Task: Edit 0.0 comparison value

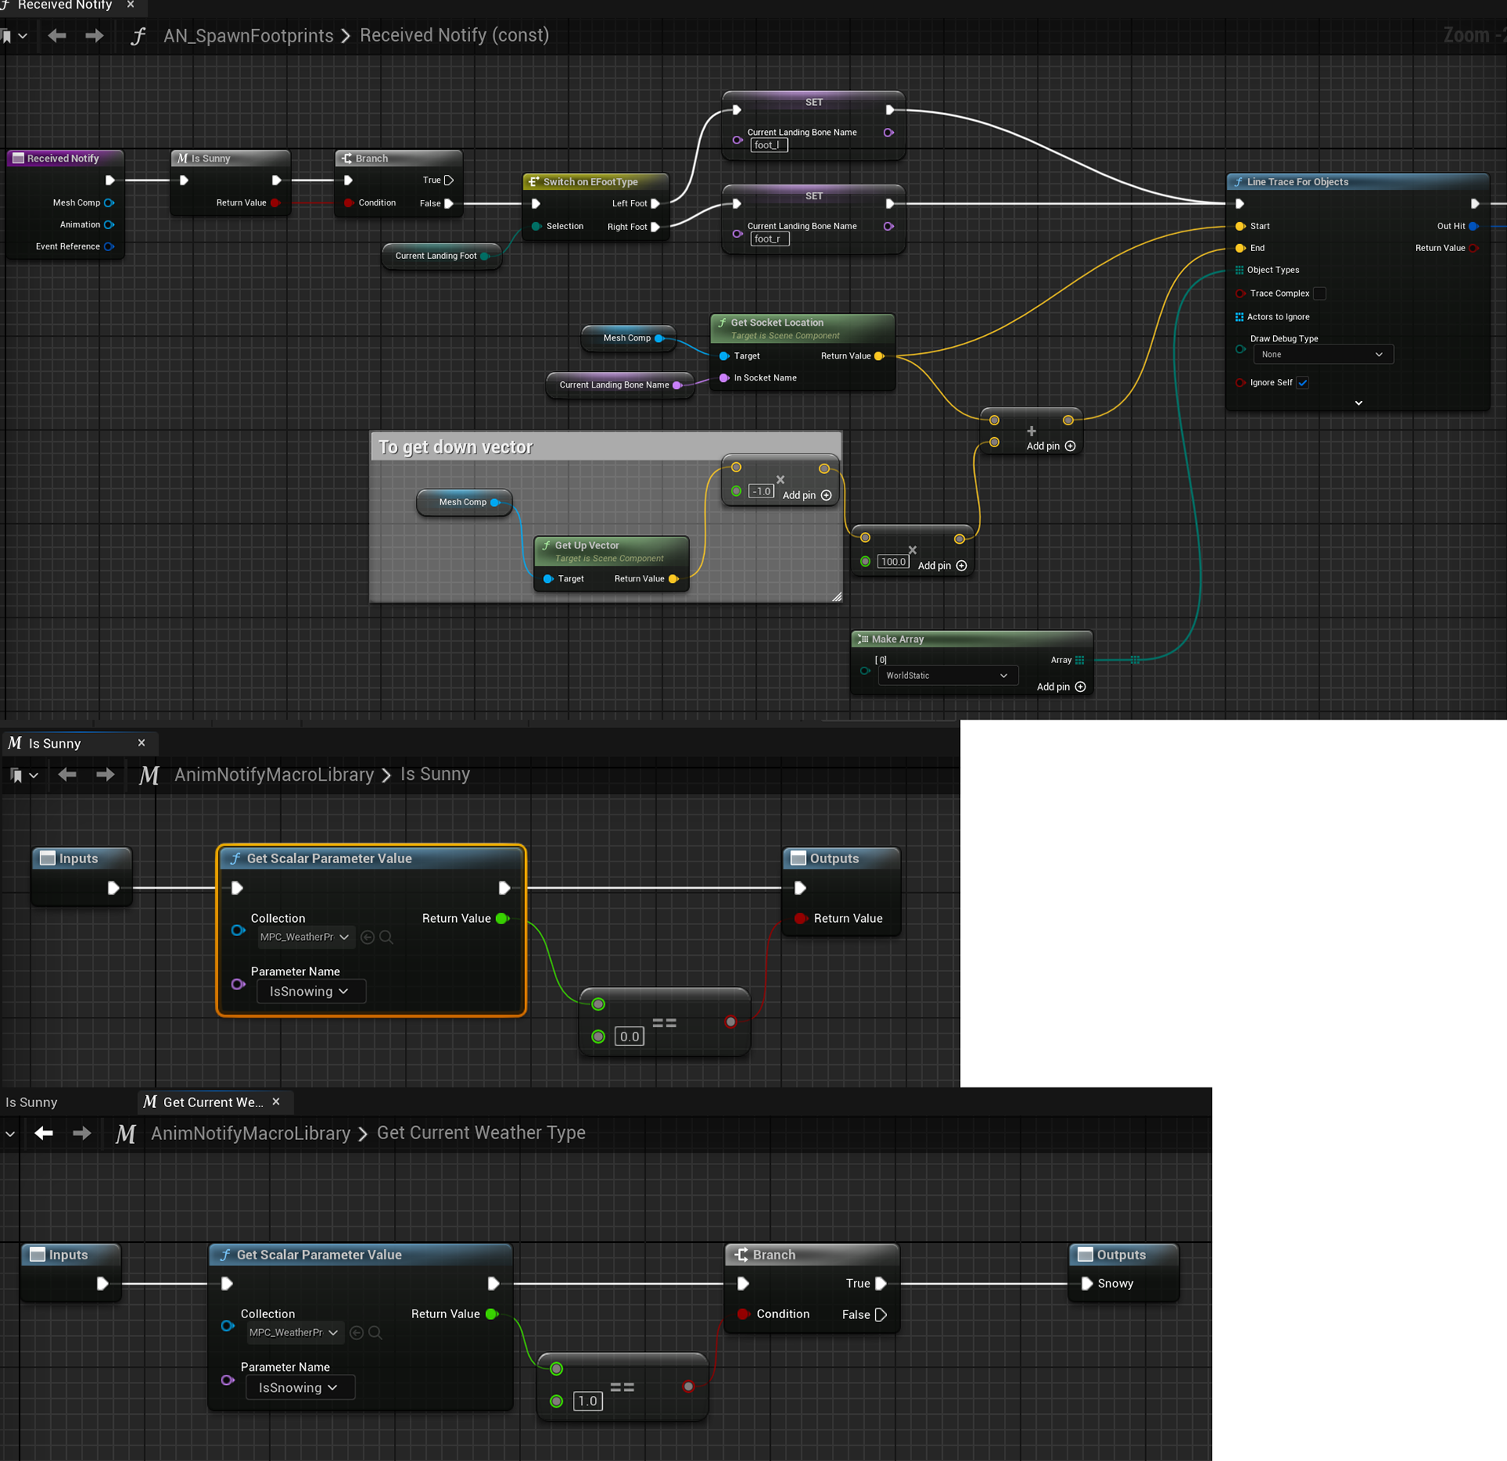Action: click(629, 1037)
